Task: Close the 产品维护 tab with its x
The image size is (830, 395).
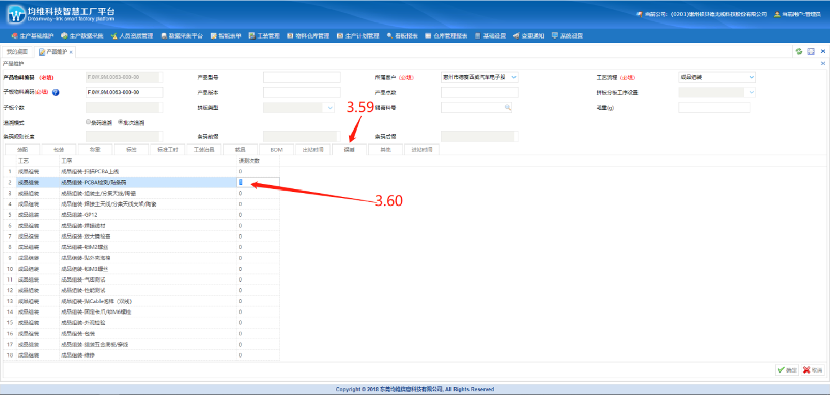Action: 71,52
